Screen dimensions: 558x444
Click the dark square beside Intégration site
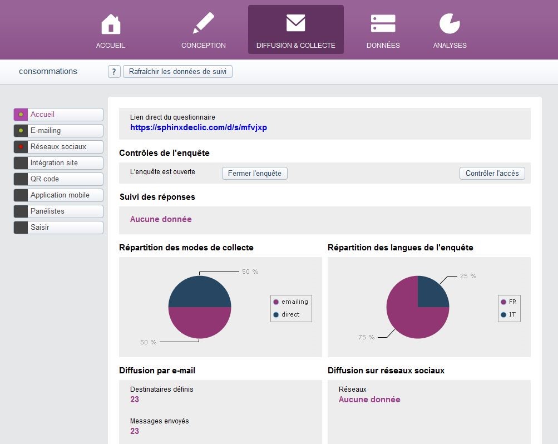[x=21, y=163]
